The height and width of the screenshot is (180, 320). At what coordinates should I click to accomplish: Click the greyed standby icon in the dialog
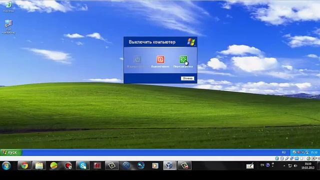(137, 59)
